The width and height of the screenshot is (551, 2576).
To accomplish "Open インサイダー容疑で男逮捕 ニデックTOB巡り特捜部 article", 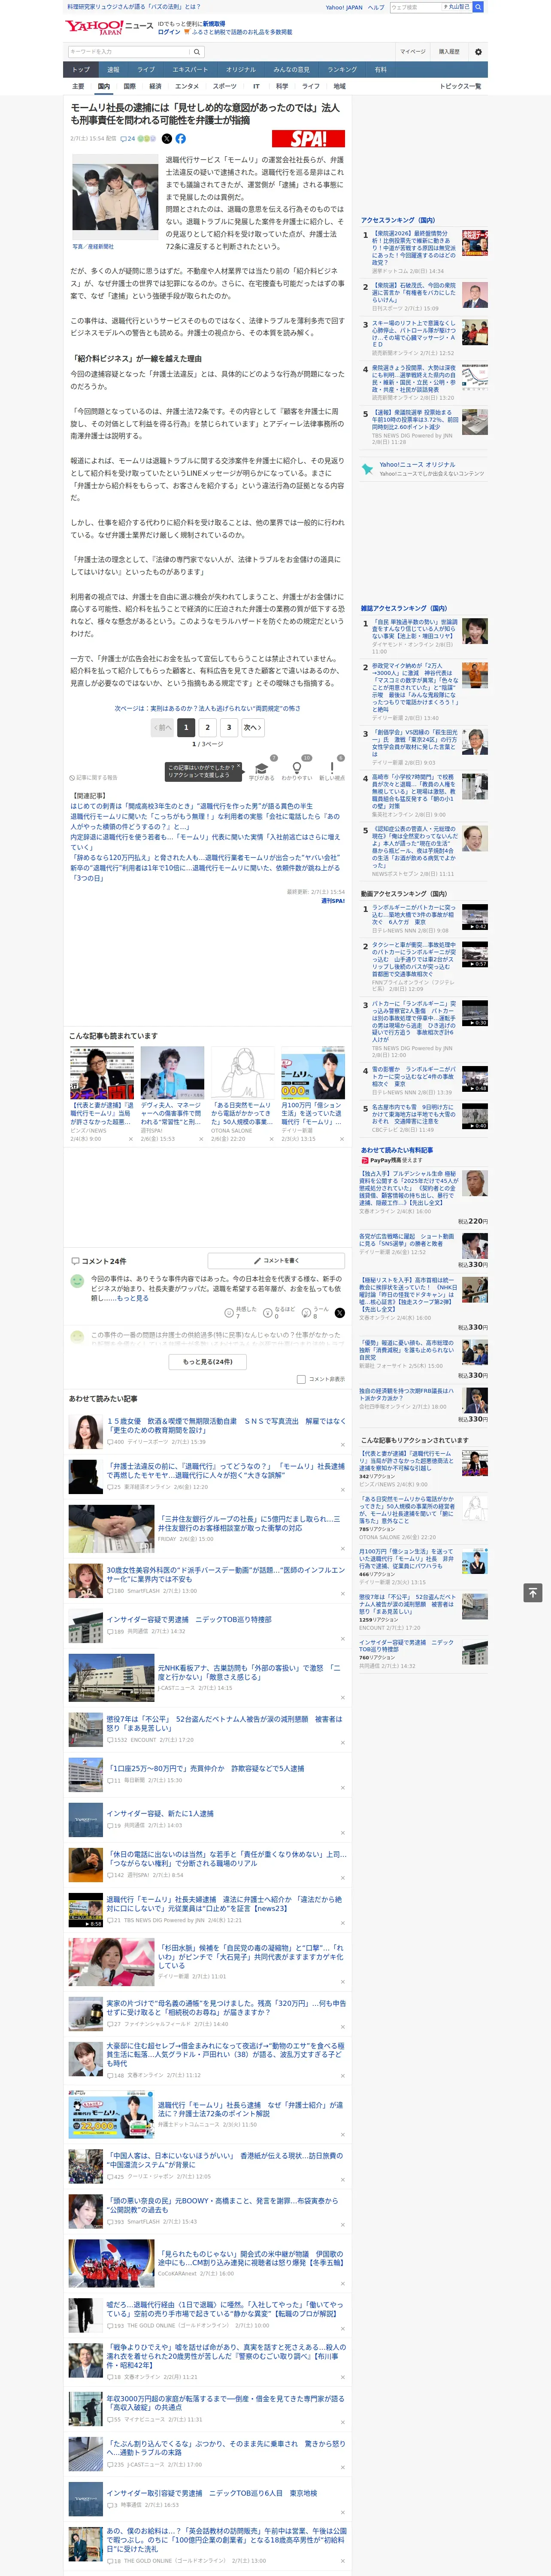I will coord(189,1619).
